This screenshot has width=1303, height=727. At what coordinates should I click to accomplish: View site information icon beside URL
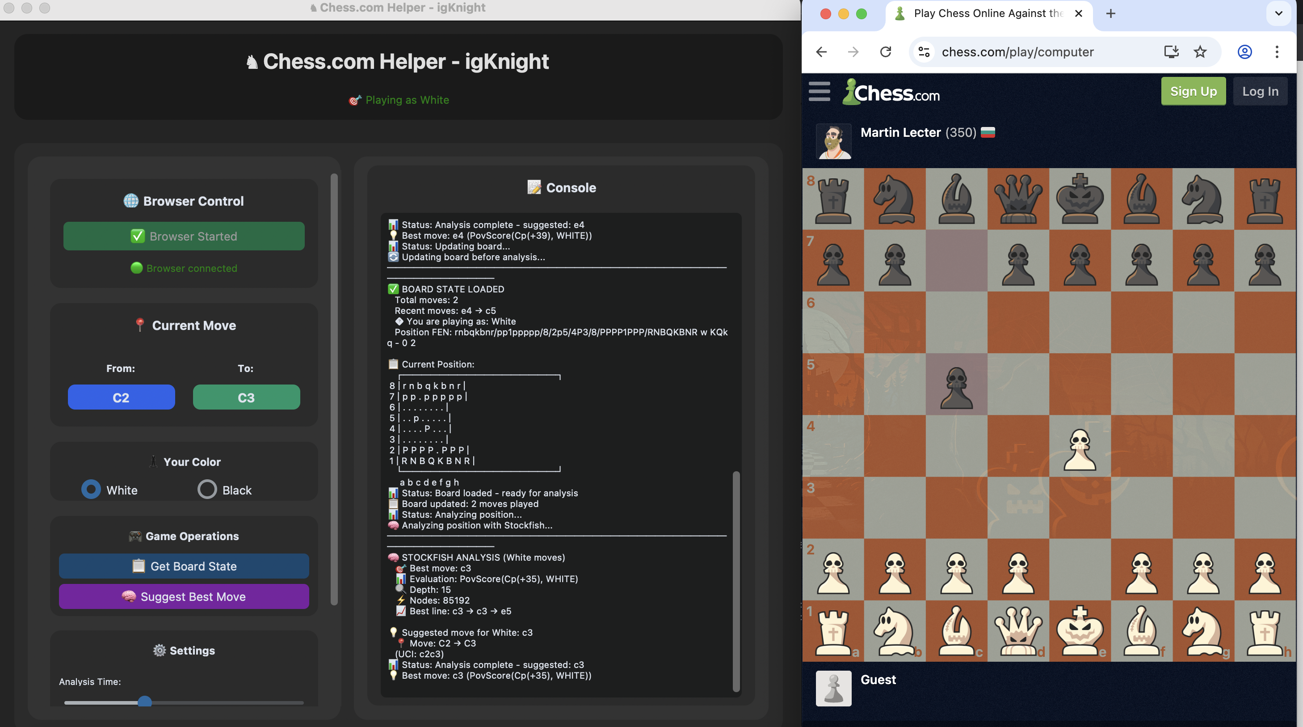tap(924, 51)
